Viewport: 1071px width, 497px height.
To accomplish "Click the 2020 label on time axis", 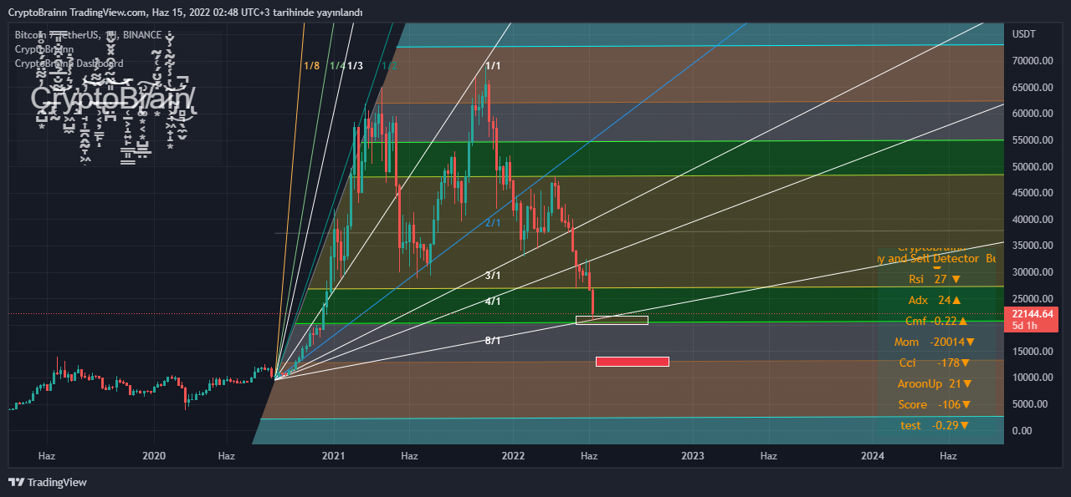I will (x=154, y=455).
